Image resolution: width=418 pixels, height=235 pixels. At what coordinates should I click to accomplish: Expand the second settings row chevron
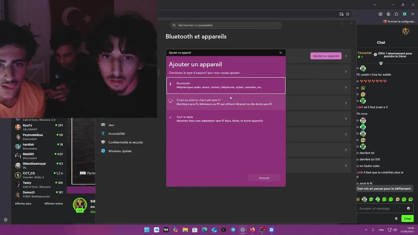pyautogui.click(x=346, y=71)
